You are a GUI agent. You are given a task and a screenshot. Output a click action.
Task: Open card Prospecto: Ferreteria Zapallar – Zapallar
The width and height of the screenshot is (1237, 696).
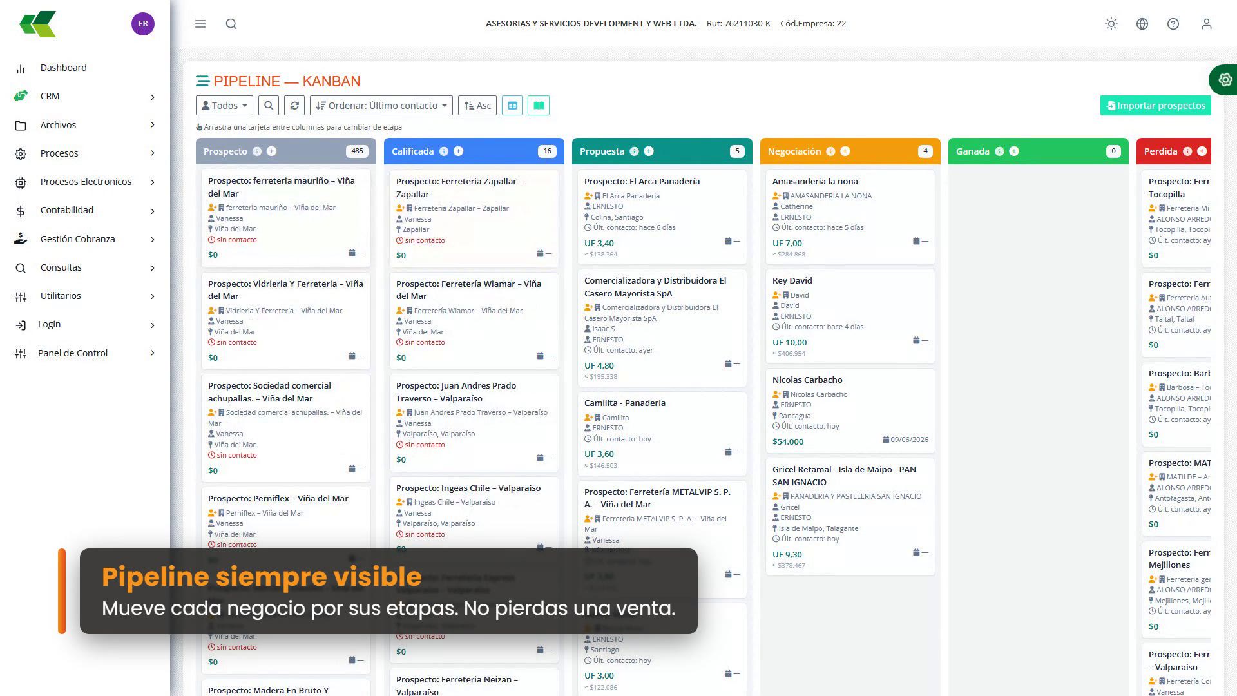tap(474, 218)
